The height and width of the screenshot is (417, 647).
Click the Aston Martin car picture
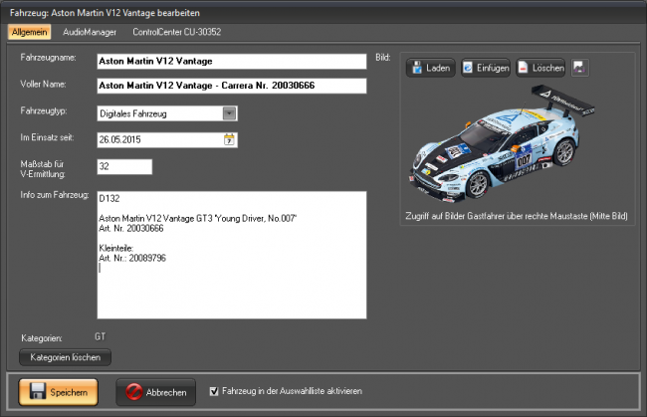tap(502, 143)
